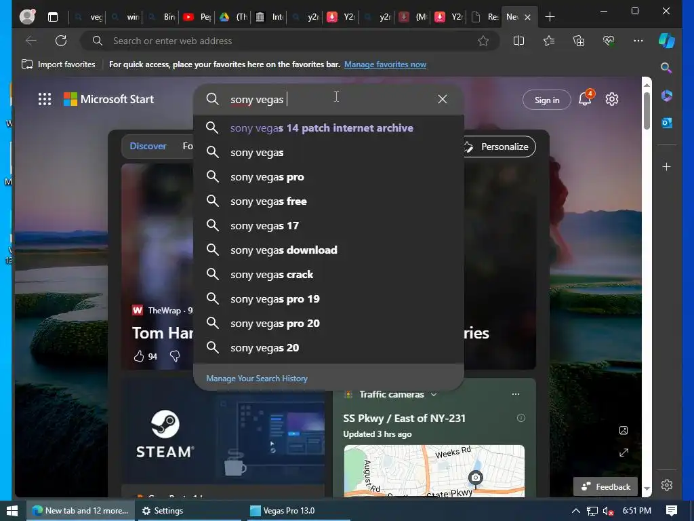694x521 pixels.
Task: Choose suggestion sony vegas 14 patch internet archive
Action: point(329,128)
